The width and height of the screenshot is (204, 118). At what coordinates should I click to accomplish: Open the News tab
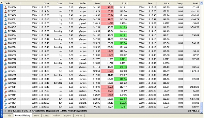click(37, 115)
